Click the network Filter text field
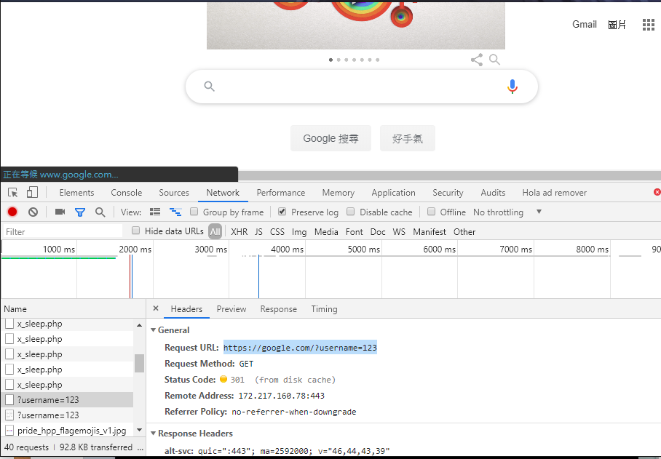This screenshot has width=661, height=459. 63,231
